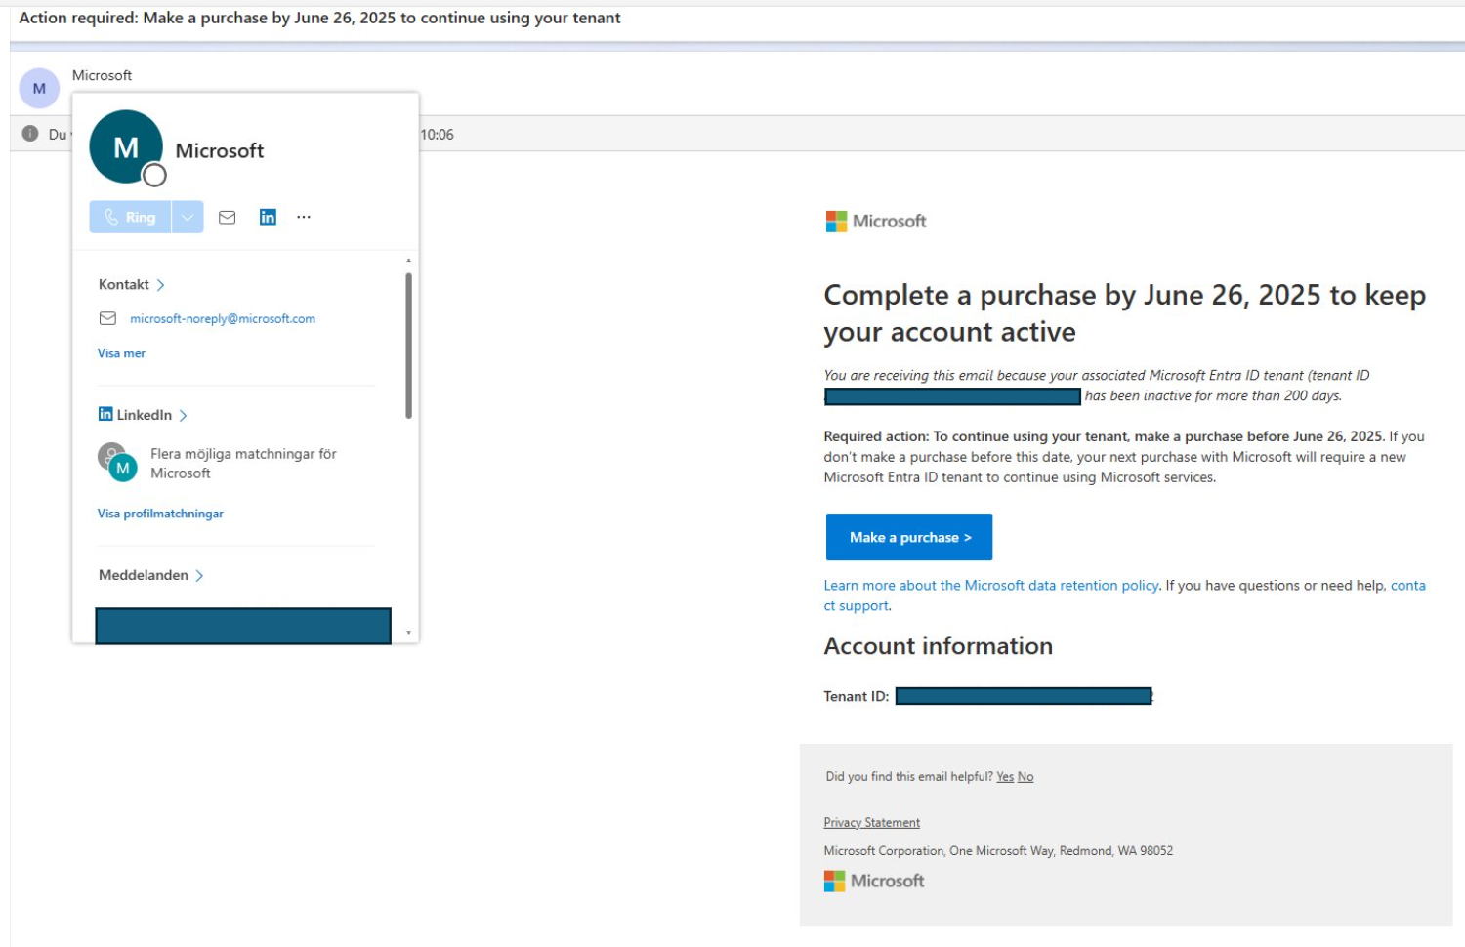The height and width of the screenshot is (947, 1465).
Task: Click the Microsoft name in contact card
Action: coord(220,150)
